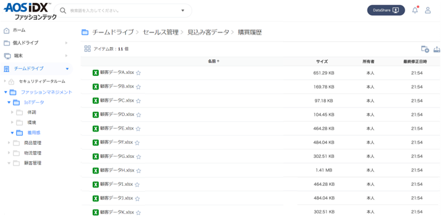Open the 物流管理 folder in tree

point(33,153)
